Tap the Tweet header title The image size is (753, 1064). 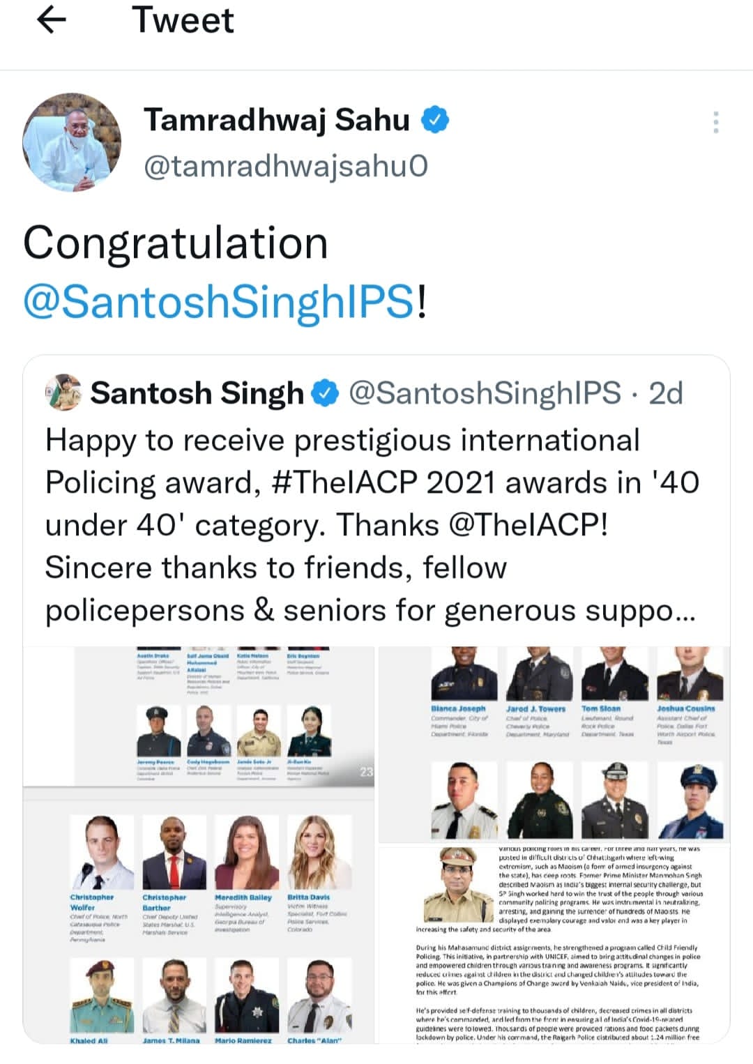tap(183, 20)
